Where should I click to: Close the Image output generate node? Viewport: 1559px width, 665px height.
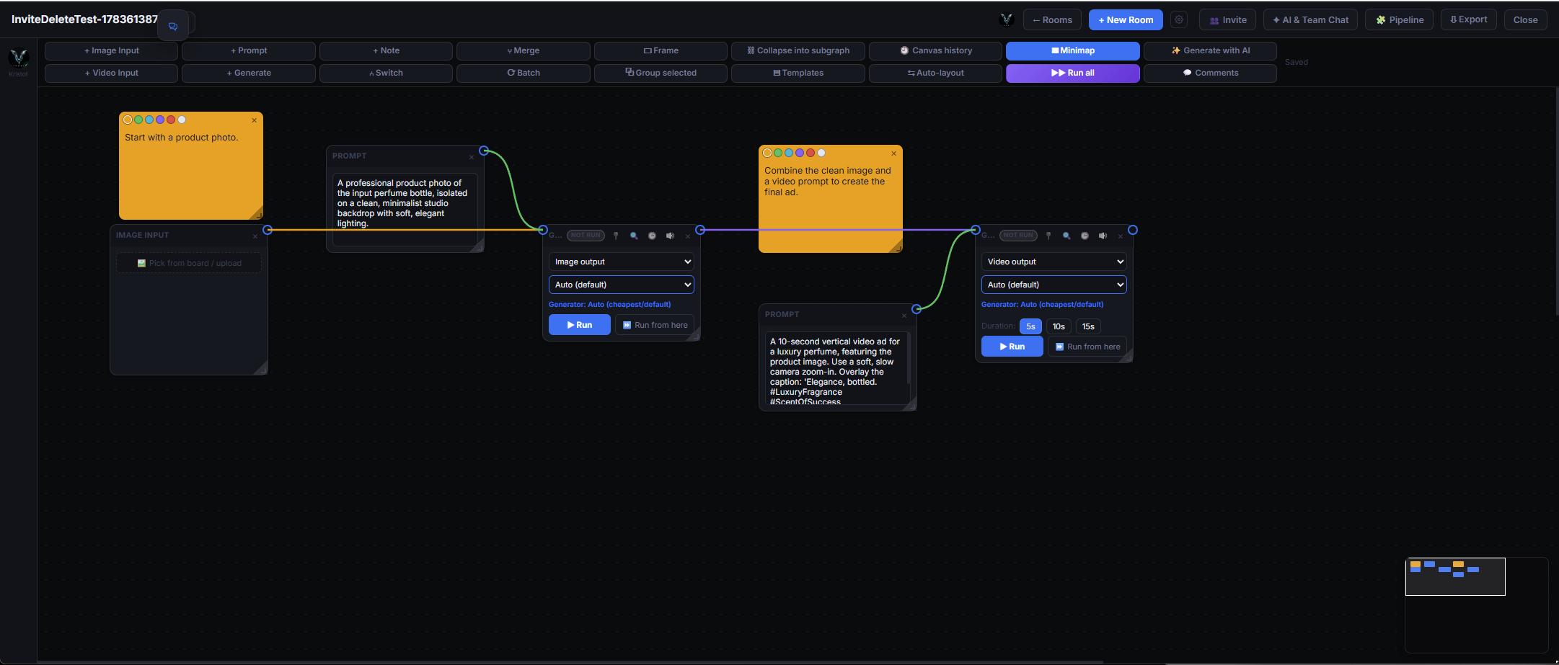click(x=688, y=236)
